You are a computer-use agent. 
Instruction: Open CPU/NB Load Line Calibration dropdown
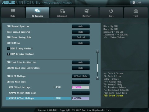point(81,68)
